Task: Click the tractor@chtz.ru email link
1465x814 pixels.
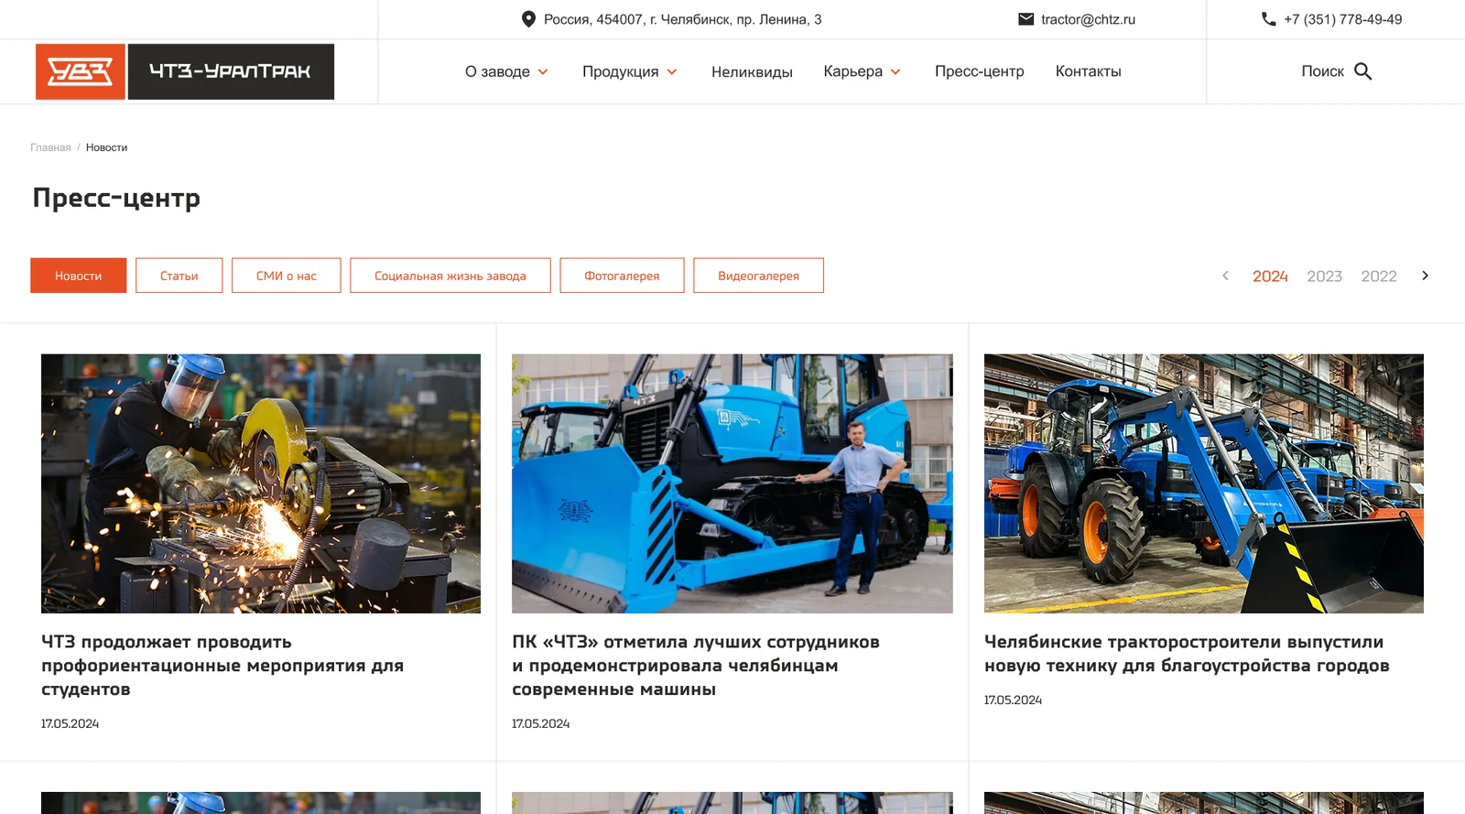Action: click(x=1088, y=19)
